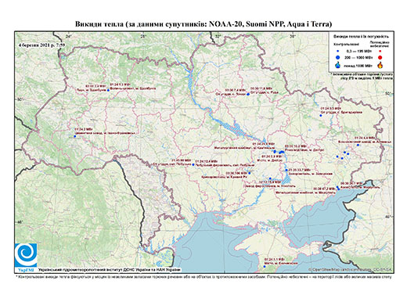
Task: Click the 'Криворіжсталь, м. Кривий Ріг' label
Action: (225, 177)
